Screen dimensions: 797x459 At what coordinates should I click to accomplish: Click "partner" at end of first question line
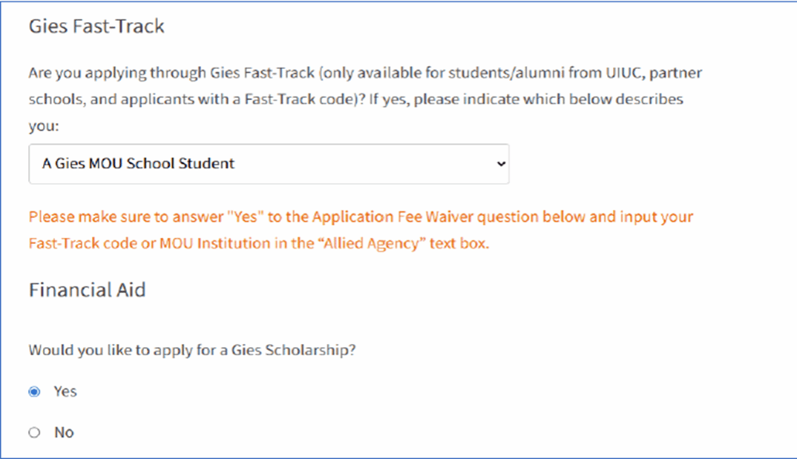(x=677, y=73)
